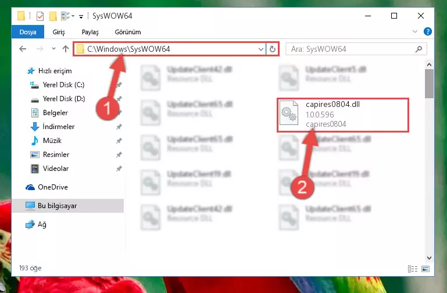Open Videolar in the sidebar
The image size is (447, 293).
pyautogui.click(x=56, y=169)
